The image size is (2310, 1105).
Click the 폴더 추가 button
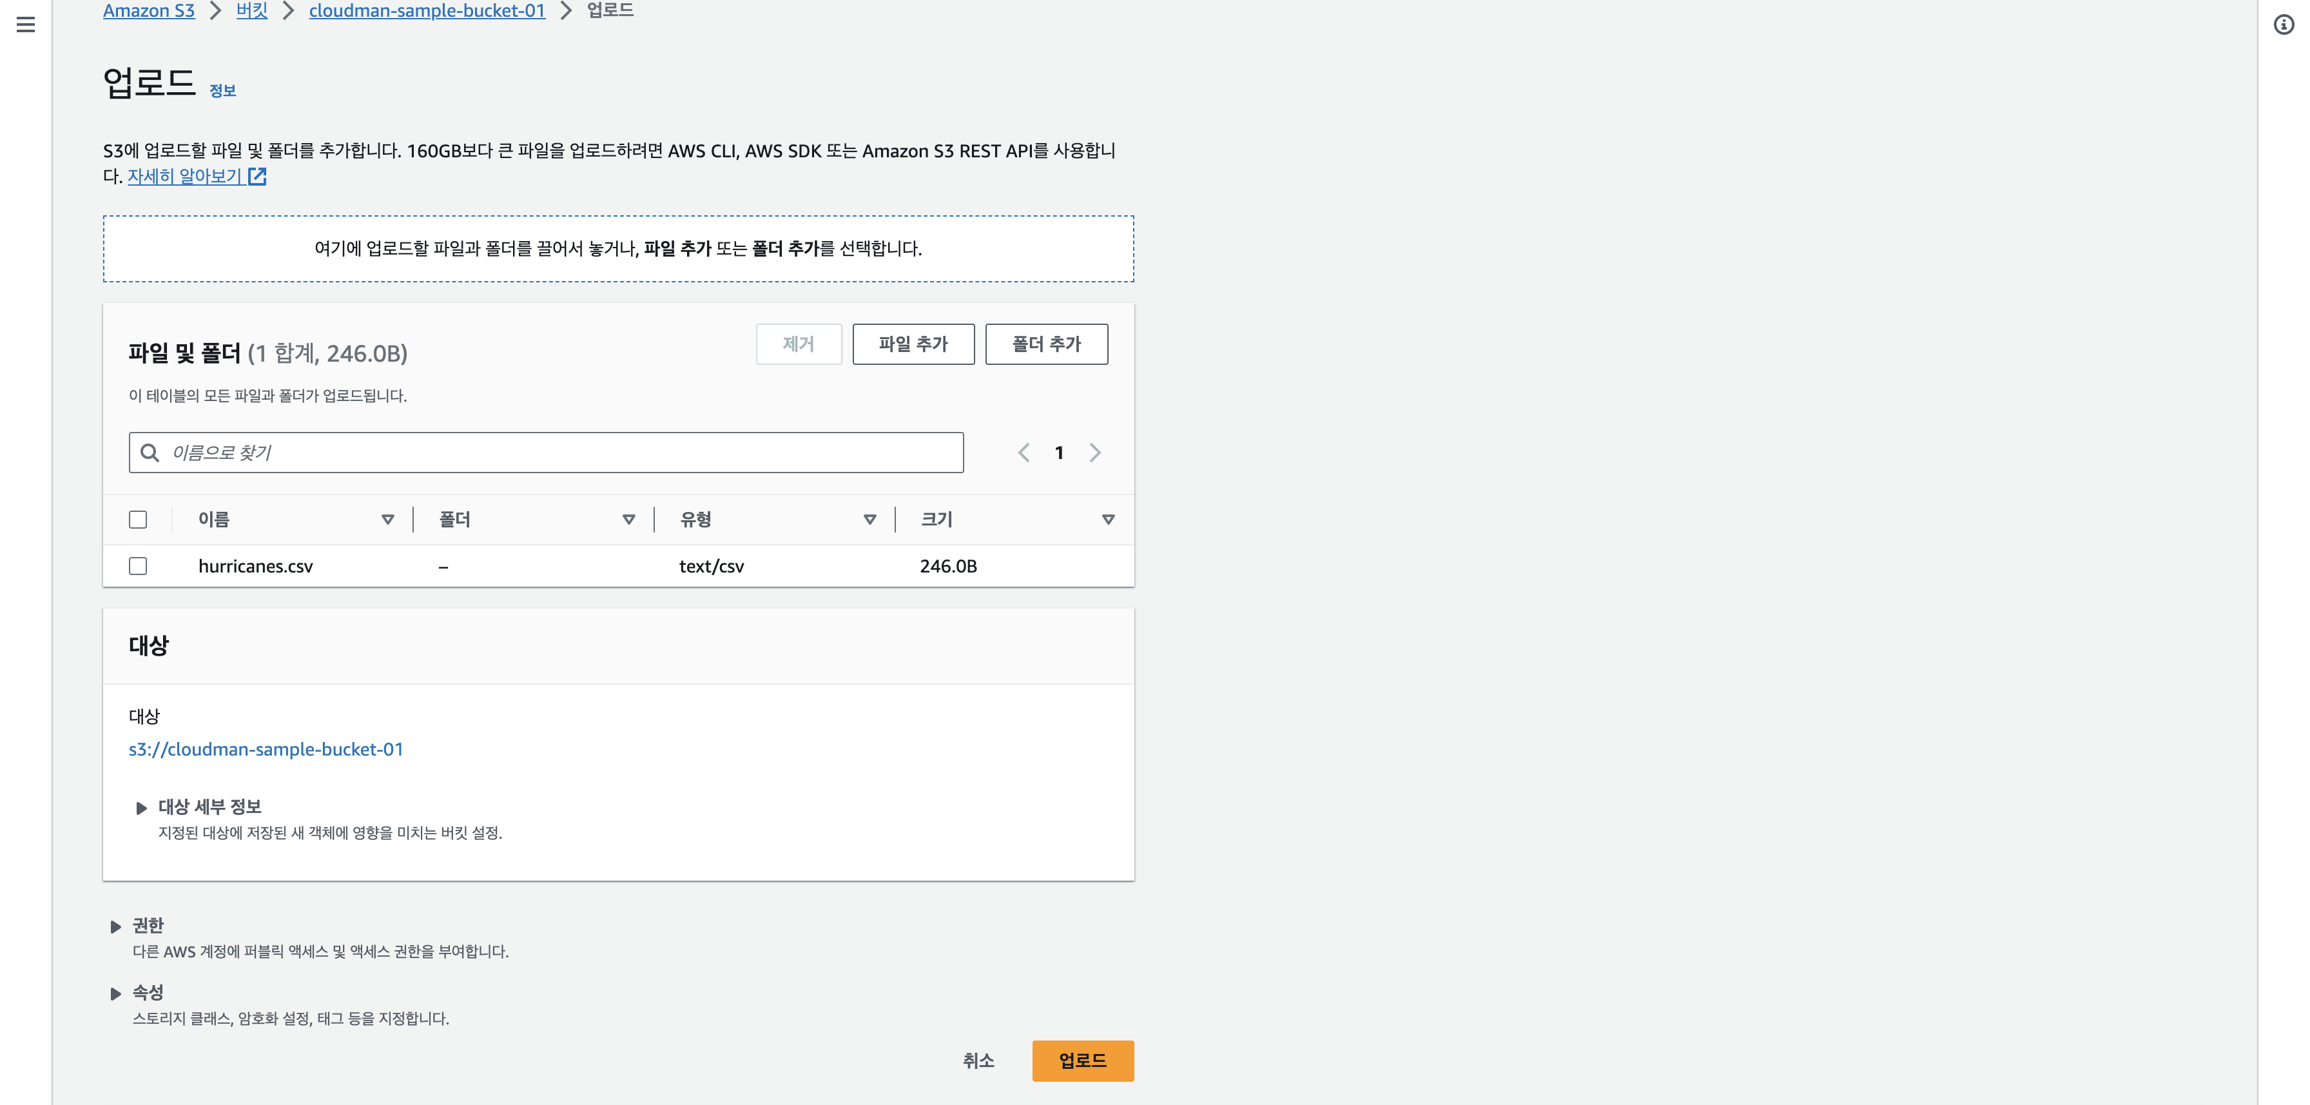(x=1045, y=344)
